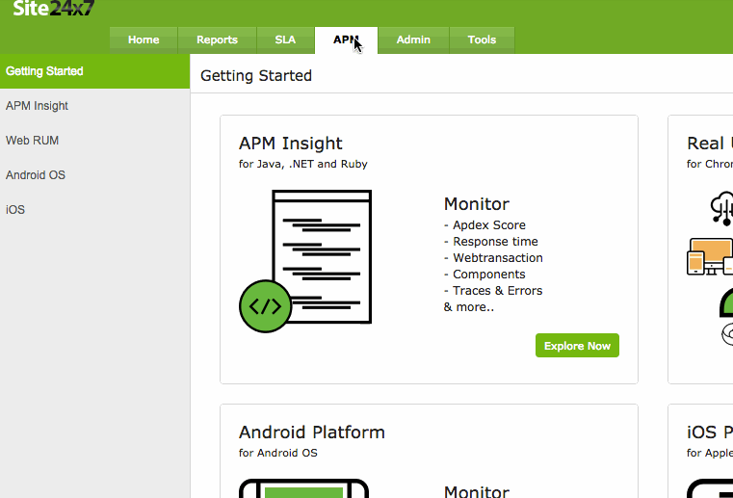Go to the Admin tab
The image size is (733, 498).
413,39
